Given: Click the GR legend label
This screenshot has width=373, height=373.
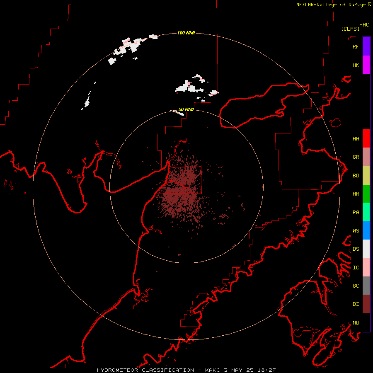Looking at the screenshot, I should pyautogui.click(x=356, y=157).
